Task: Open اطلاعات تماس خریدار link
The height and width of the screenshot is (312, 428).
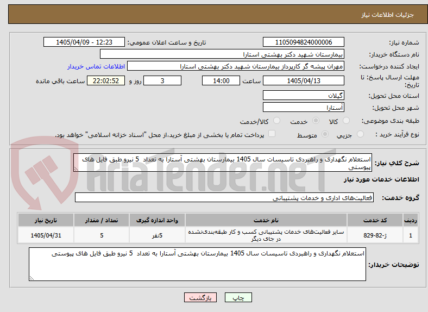Action: coord(96,66)
